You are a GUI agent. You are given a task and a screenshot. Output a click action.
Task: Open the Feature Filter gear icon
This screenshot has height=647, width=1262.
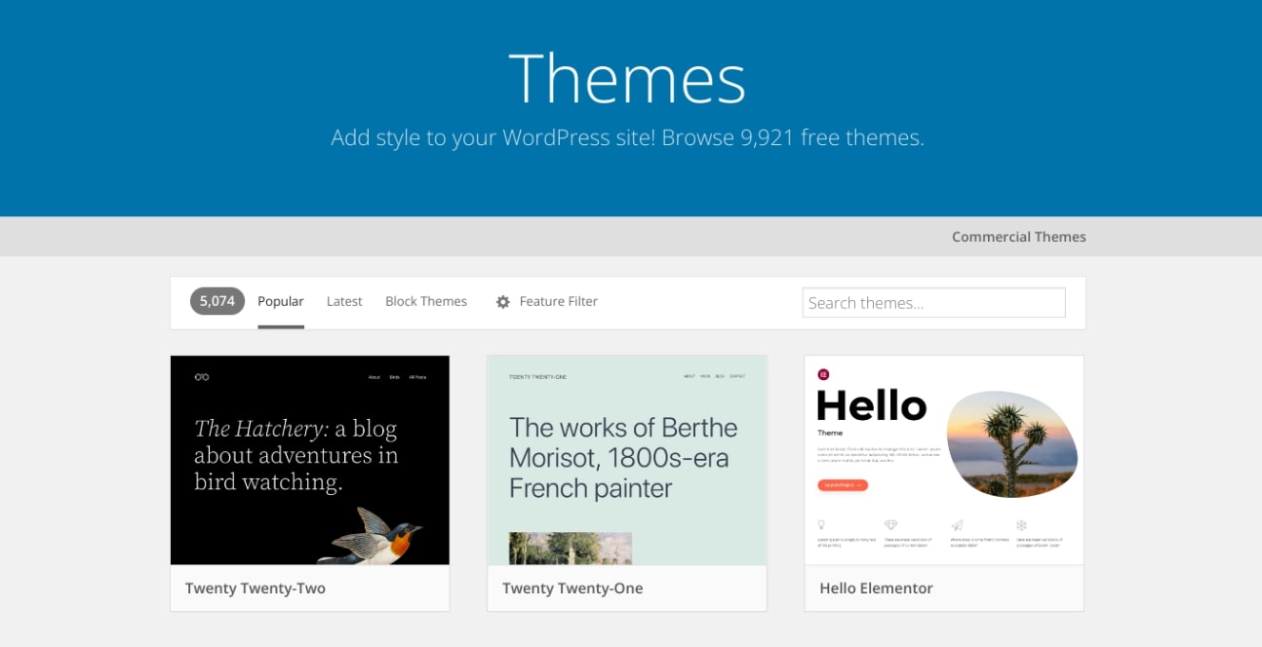coord(502,302)
